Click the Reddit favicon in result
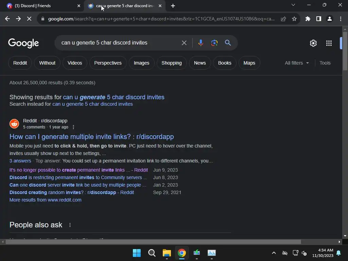Screen dimensions: 348x261 [14, 124]
